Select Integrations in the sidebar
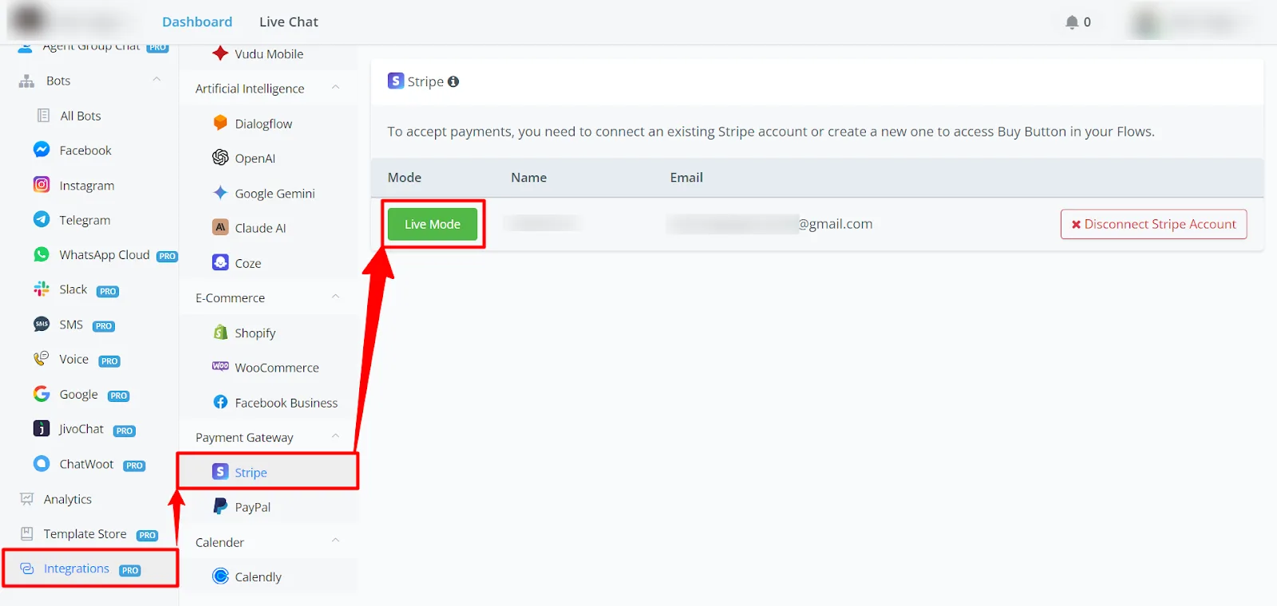Screen dimensions: 1277x606 [x=77, y=569]
